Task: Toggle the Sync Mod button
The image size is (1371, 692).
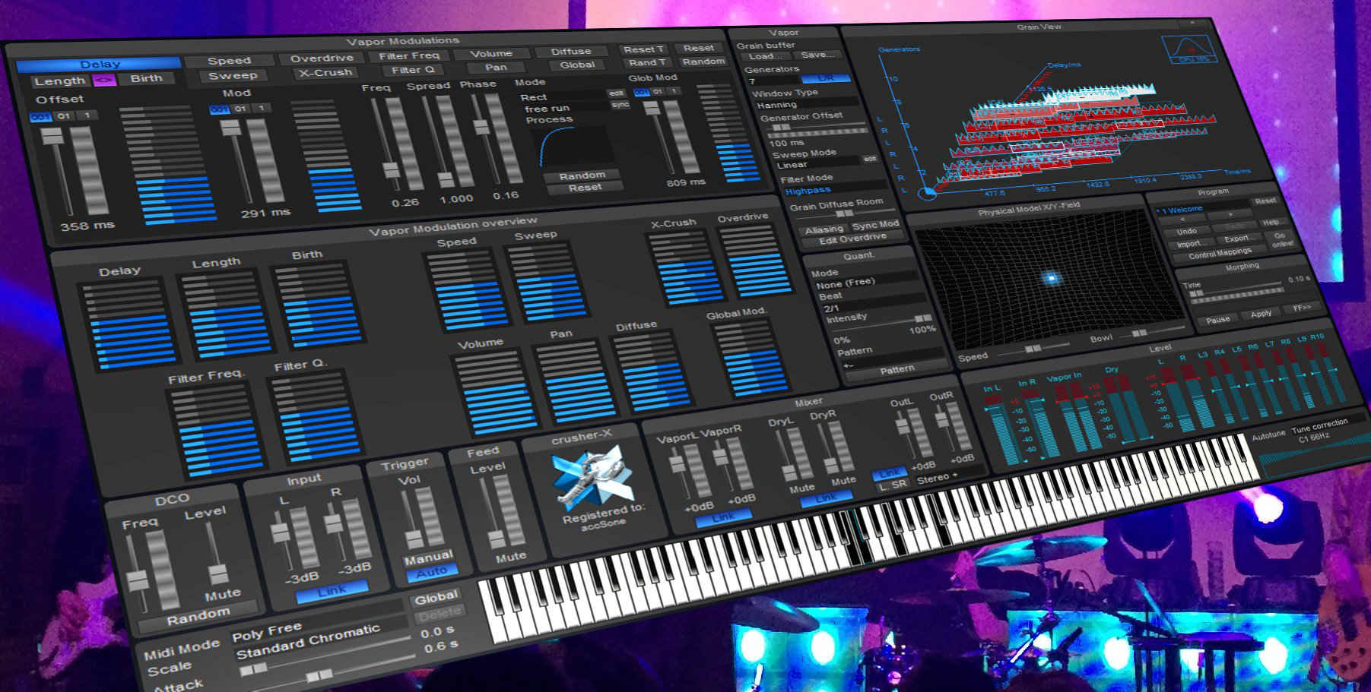Action: coord(874,226)
